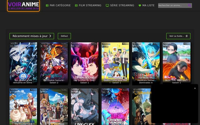
Task: Click title 'The Elusive Samurai - Saison 2'
Action: (54, 81)
